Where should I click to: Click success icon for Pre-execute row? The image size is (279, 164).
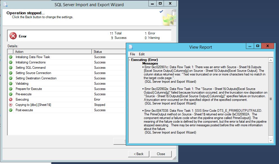coord(11,94)
